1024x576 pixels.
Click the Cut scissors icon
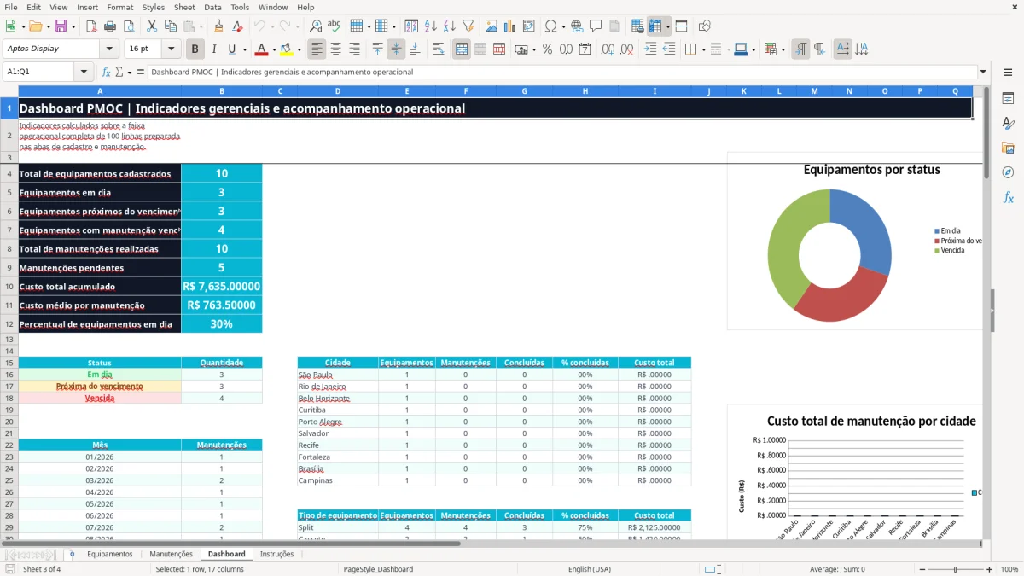tap(151, 26)
